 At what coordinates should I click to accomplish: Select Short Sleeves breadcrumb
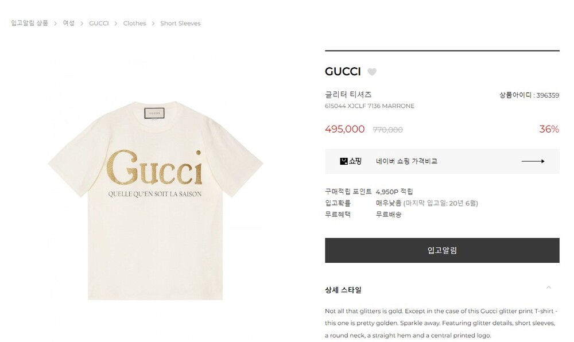pos(180,23)
